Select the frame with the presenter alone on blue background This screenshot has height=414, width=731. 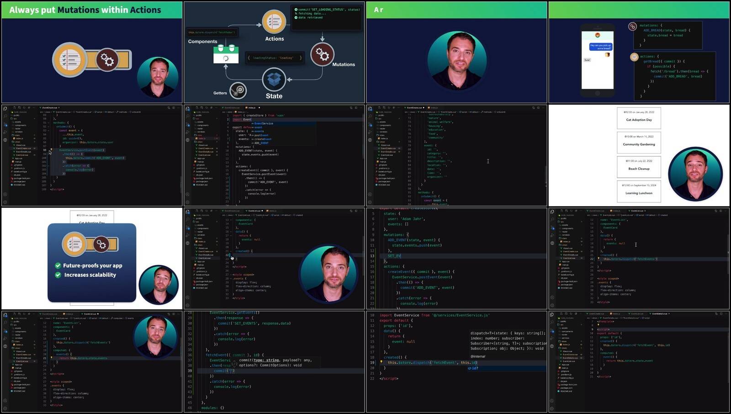pos(456,52)
